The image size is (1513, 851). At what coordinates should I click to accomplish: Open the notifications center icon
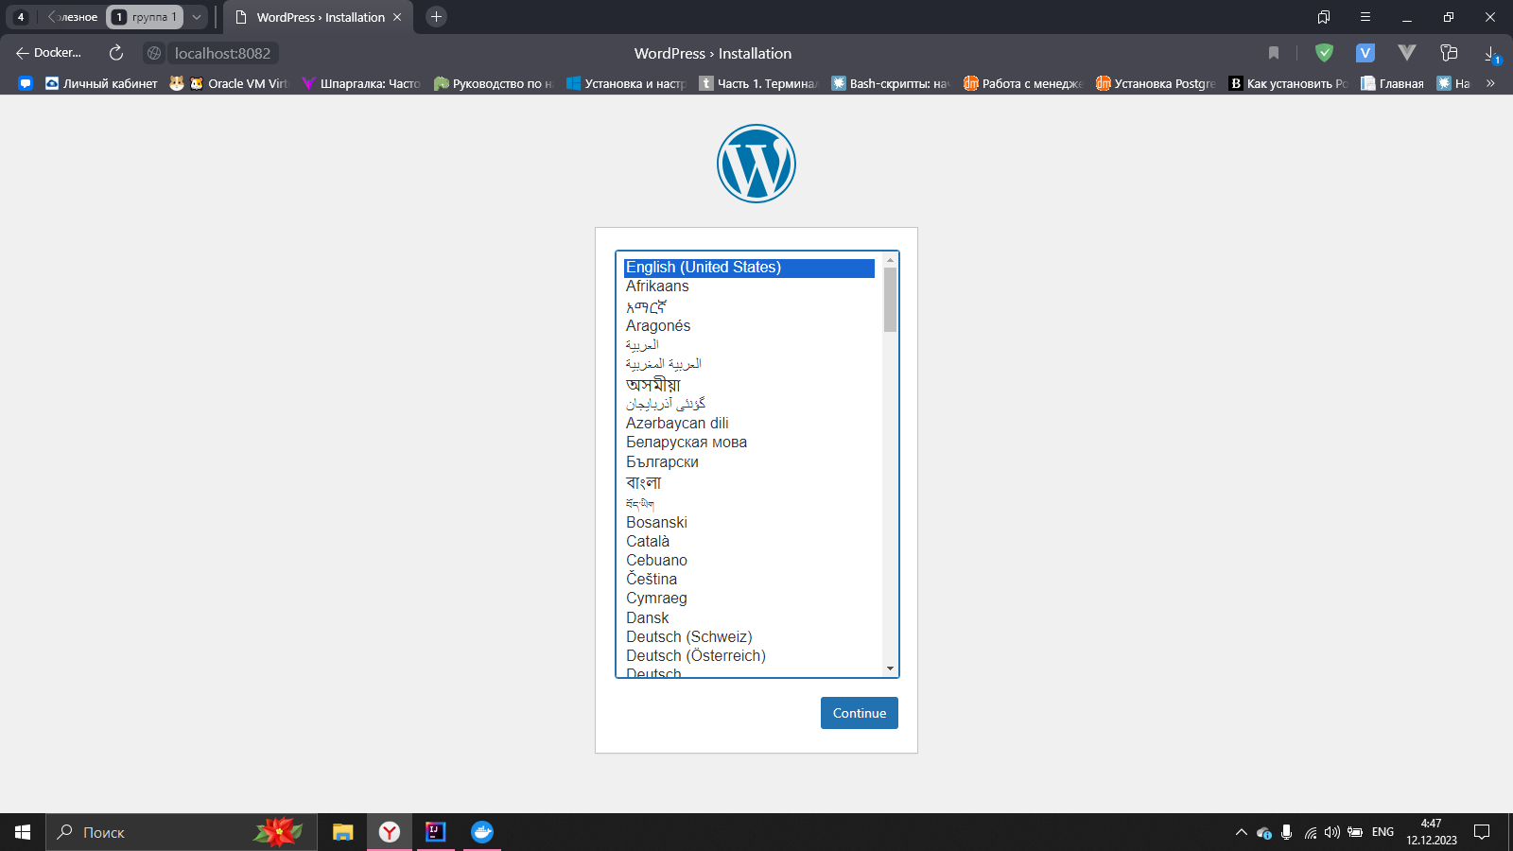[1482, 832]
